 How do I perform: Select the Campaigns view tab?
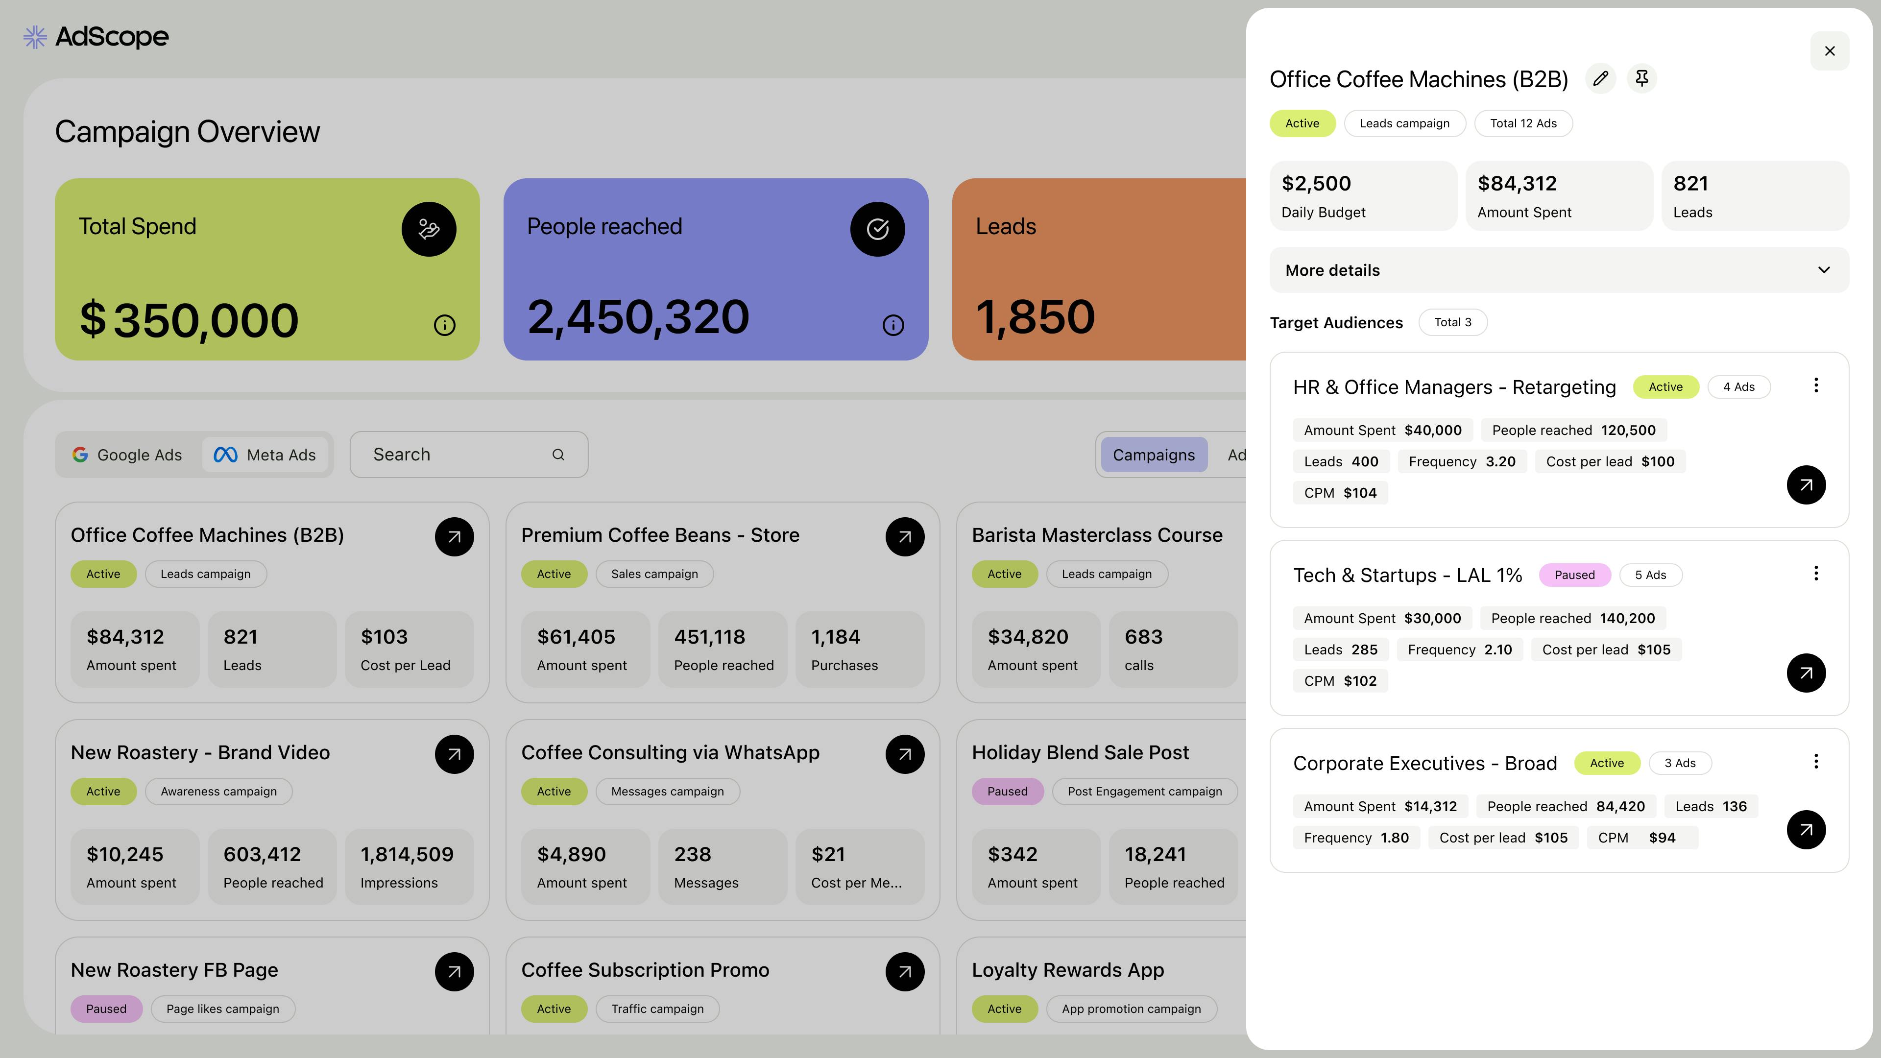point(1154,455)
